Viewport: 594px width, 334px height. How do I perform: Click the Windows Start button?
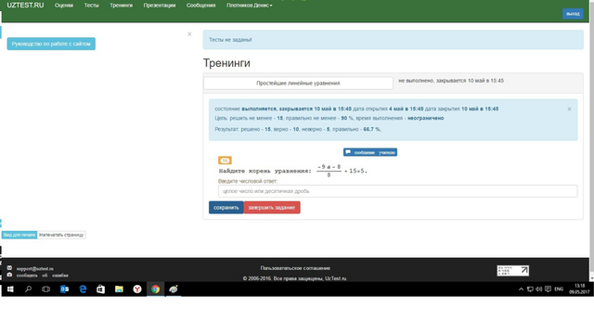10,289
